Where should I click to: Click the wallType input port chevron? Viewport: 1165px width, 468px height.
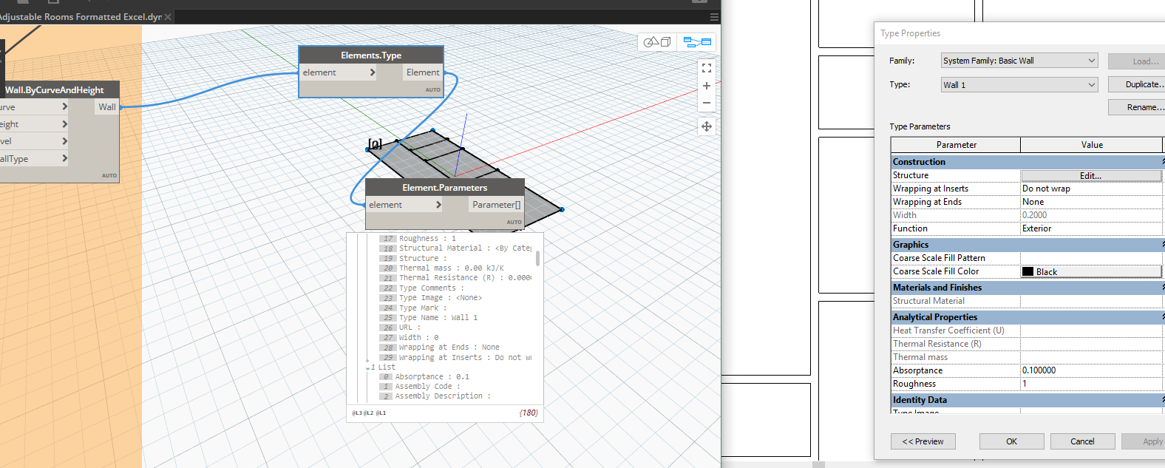click(x=64, y=158)
